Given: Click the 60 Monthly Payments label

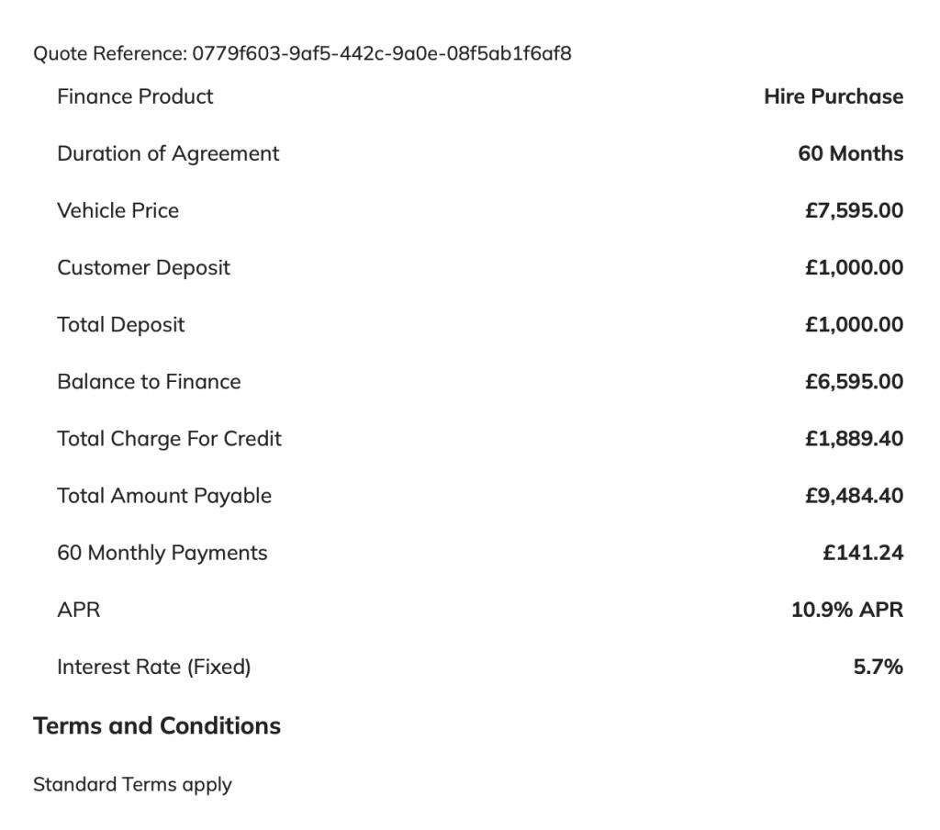Looking at the screenshot, I should tap(162, 552).
